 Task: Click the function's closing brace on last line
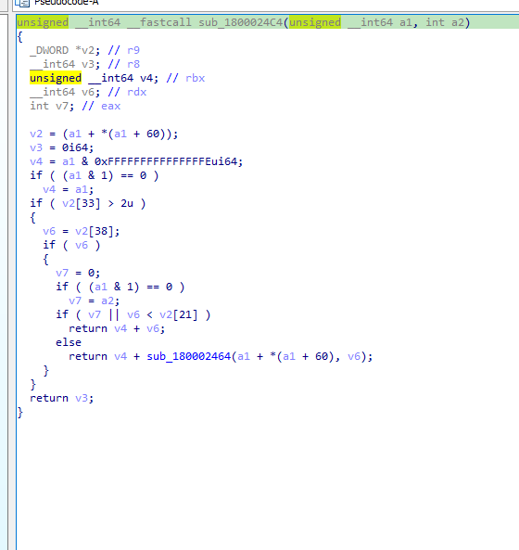coord(20,412)
